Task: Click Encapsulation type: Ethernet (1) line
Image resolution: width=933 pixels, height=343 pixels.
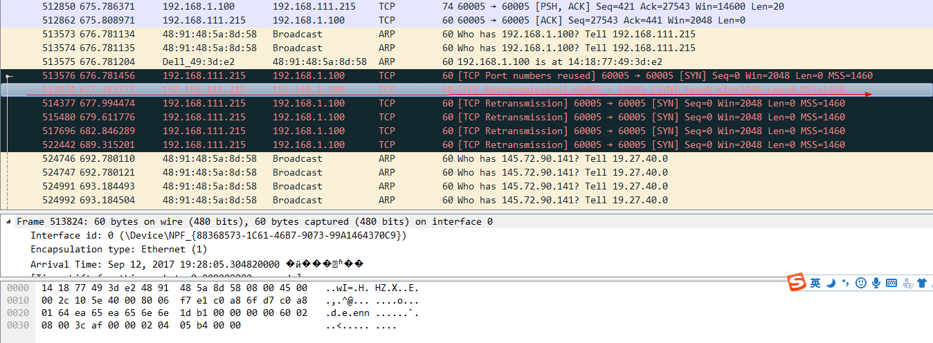Action: pyautogui.click(x=118, y=249)
